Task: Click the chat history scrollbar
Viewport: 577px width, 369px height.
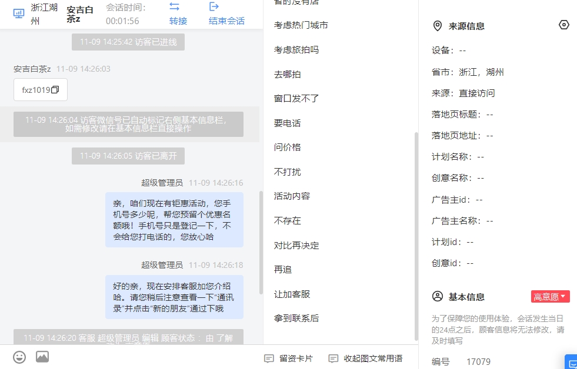Action: (261, 243)
